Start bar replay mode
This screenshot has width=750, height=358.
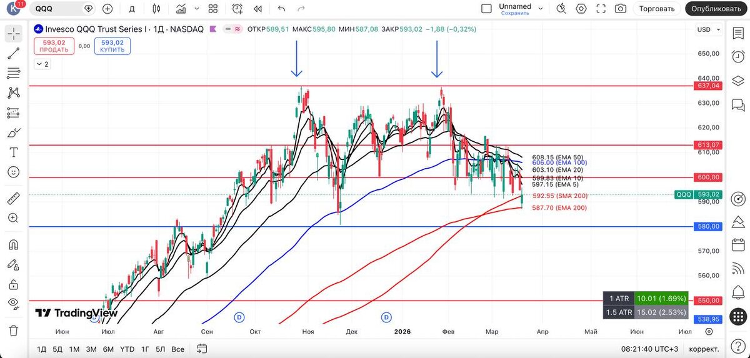257,9
